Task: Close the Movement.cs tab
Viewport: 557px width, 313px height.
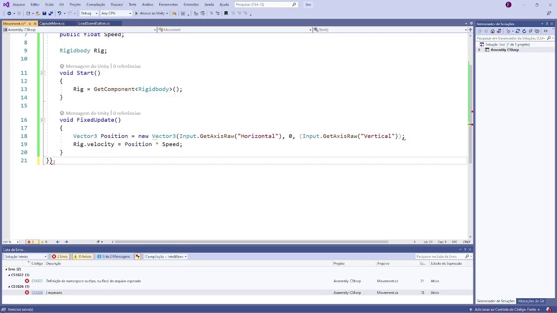Action: [35, 23]
